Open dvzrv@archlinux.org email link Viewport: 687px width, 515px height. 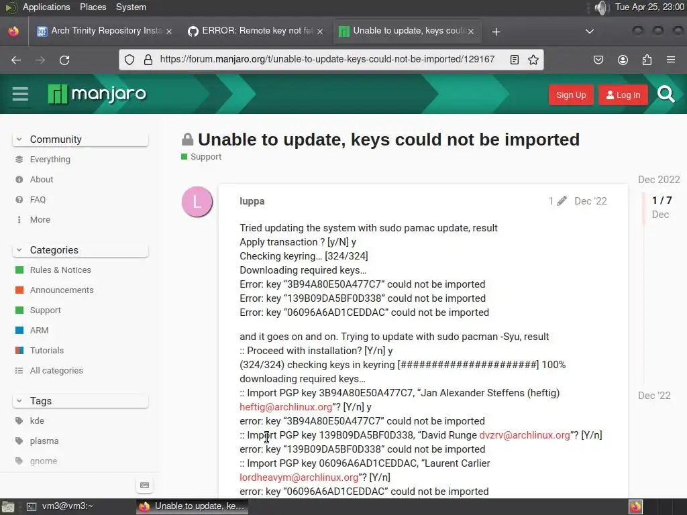pyautogui.click(x=525, y=435)
